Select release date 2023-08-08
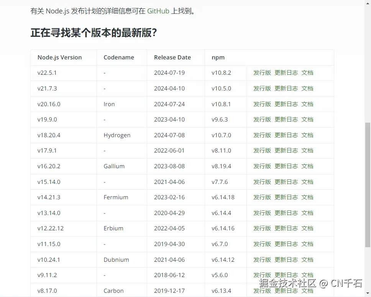371x297 pixels. point(169,166)
